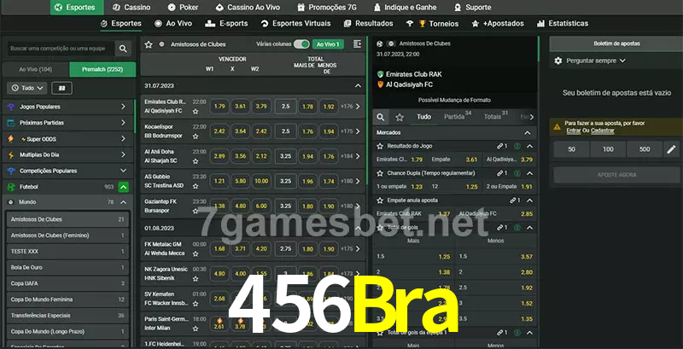Click the Super ODDS flame icon
The image size is (683, 349).
(x=11, y=139)
